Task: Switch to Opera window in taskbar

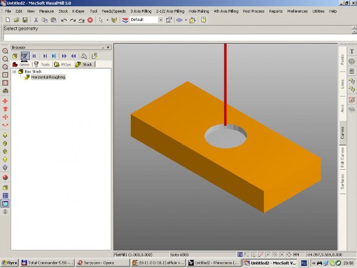Action: tap(102, 263)
